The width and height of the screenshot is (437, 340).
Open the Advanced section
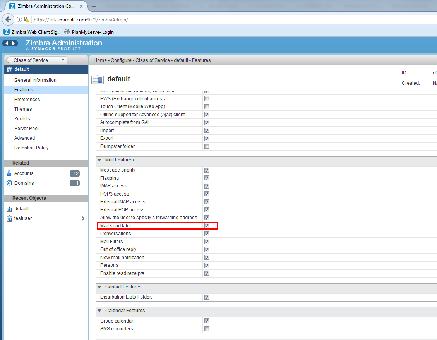point(24,138)
